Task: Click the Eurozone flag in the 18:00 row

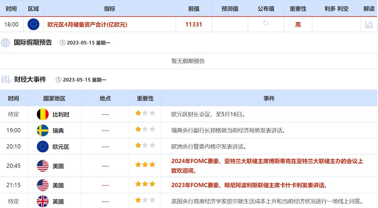Action: 33,25
